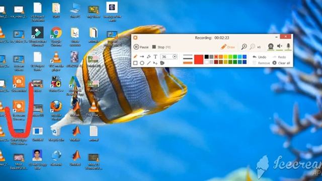Select the circle shape tool
322x181 pixels.
(x=142, y=63)
